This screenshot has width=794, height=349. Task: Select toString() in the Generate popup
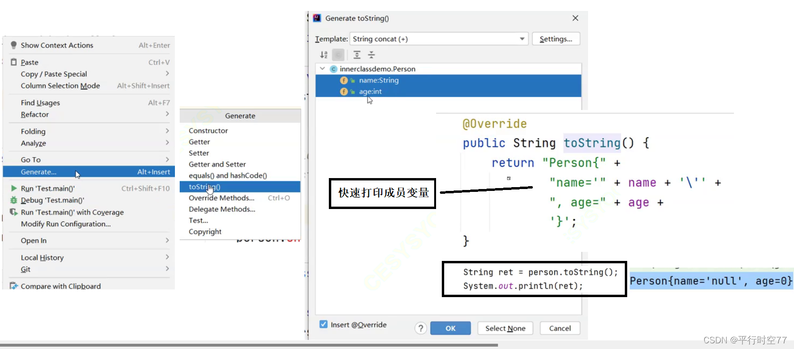click(240, 187)
